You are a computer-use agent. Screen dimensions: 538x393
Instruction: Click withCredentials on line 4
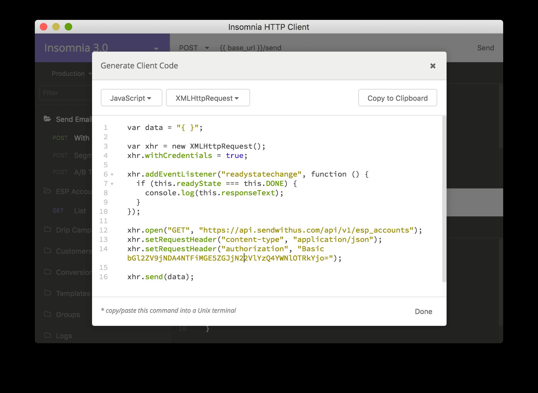coord(179,156)
